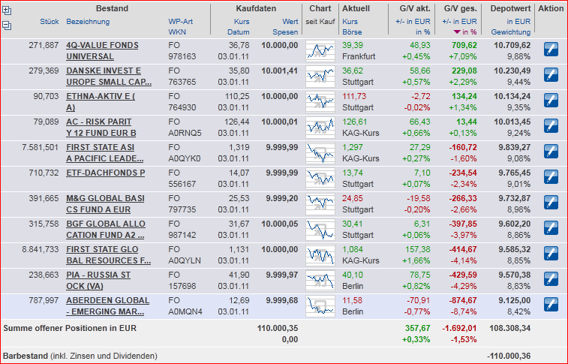This screenshot has width=568, height=364.
Task: View the chart thumbnail for PIA - Russia Stock
Action: (320, 279)
